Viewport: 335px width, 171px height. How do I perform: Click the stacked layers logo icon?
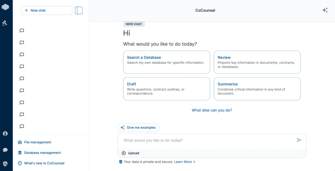(5, 7)
